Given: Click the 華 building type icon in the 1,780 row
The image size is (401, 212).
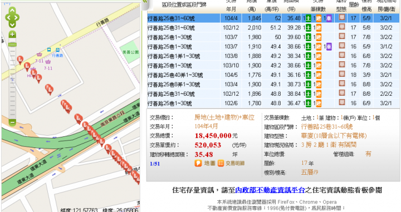Looking at the screenshot, I should 341,102.
